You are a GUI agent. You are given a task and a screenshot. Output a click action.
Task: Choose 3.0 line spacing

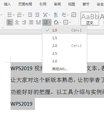click(65, 61)
